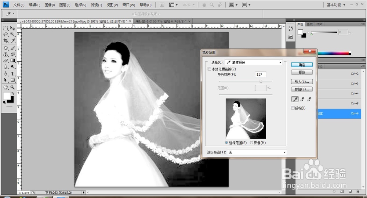This screenshot has height=198, width=367.
Task: Open the Screen Mode dropdown
Action: pyautogui.click(x=246, y=5)
